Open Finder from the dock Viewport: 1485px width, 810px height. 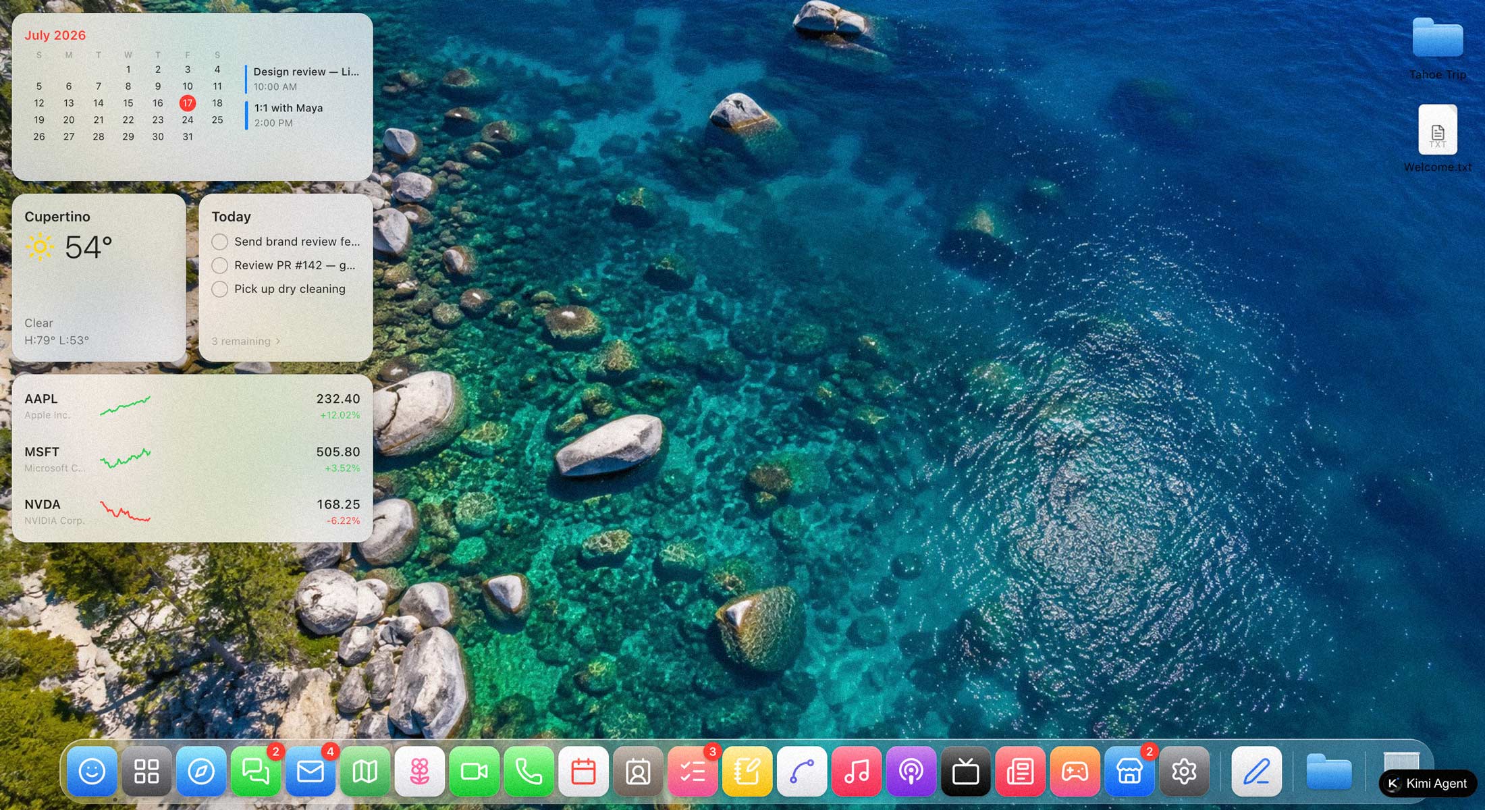click(x=92, y=771)
